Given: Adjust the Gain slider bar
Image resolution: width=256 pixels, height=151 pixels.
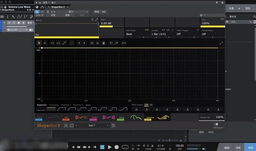Looking at the screenshot, I should tap(112, 27).
